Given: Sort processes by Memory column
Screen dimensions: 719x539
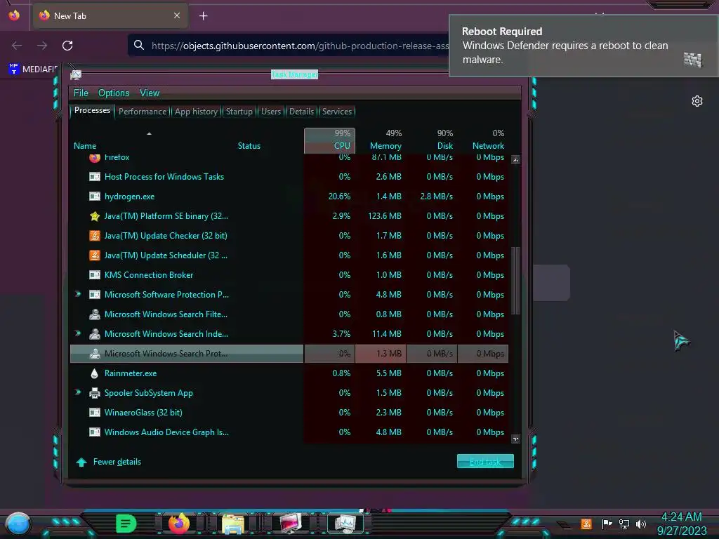Looking at the screenshot, I should pyautogui.click(x=385, y=146).
